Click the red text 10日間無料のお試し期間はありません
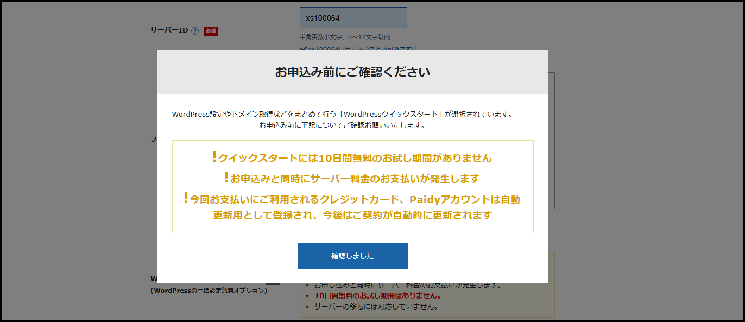Viewport: 745px width, 322px height. [377, 296]
